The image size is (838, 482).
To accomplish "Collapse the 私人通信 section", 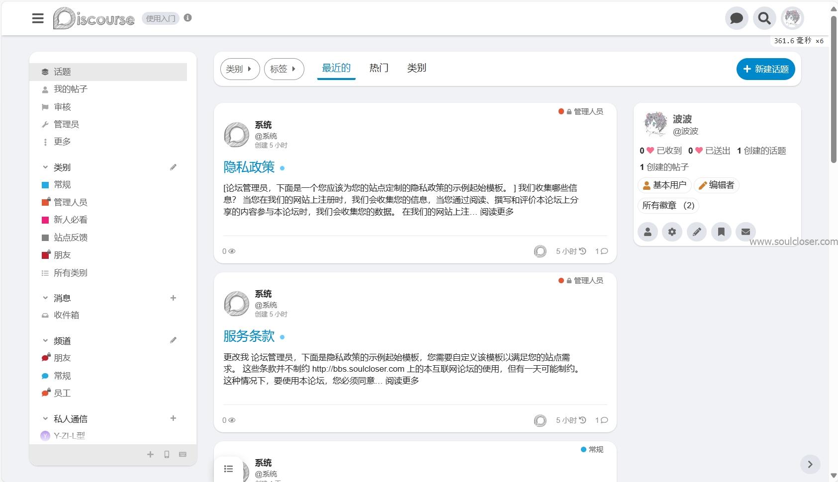I will pos(45,418).
